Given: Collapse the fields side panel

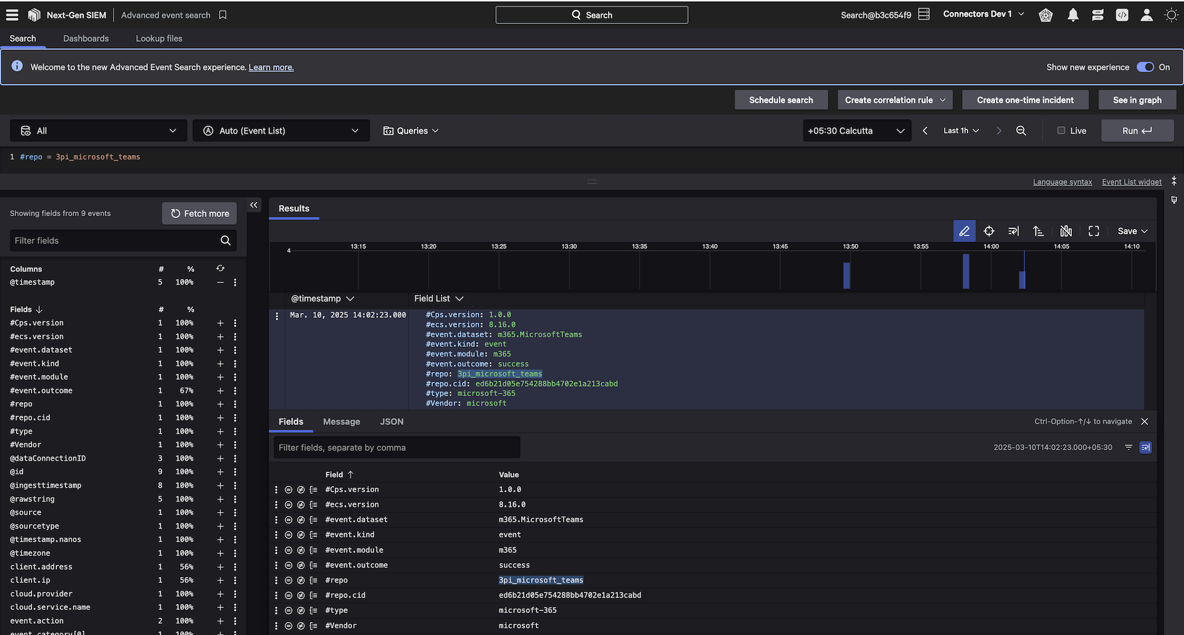Looking at the screenshot, I should coord(253,205).
